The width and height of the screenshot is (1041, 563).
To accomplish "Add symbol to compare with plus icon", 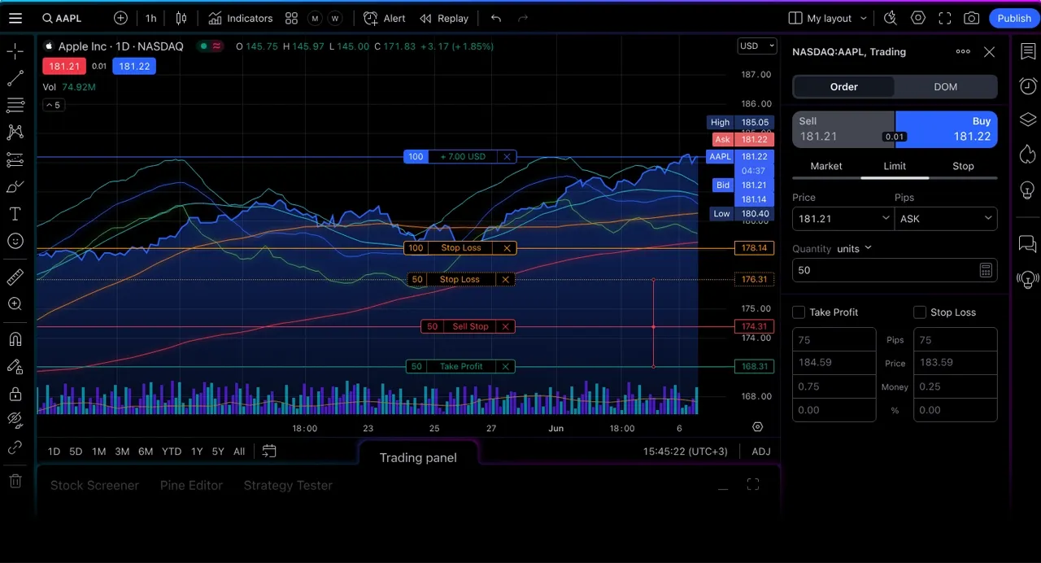I will click(120, 18).
